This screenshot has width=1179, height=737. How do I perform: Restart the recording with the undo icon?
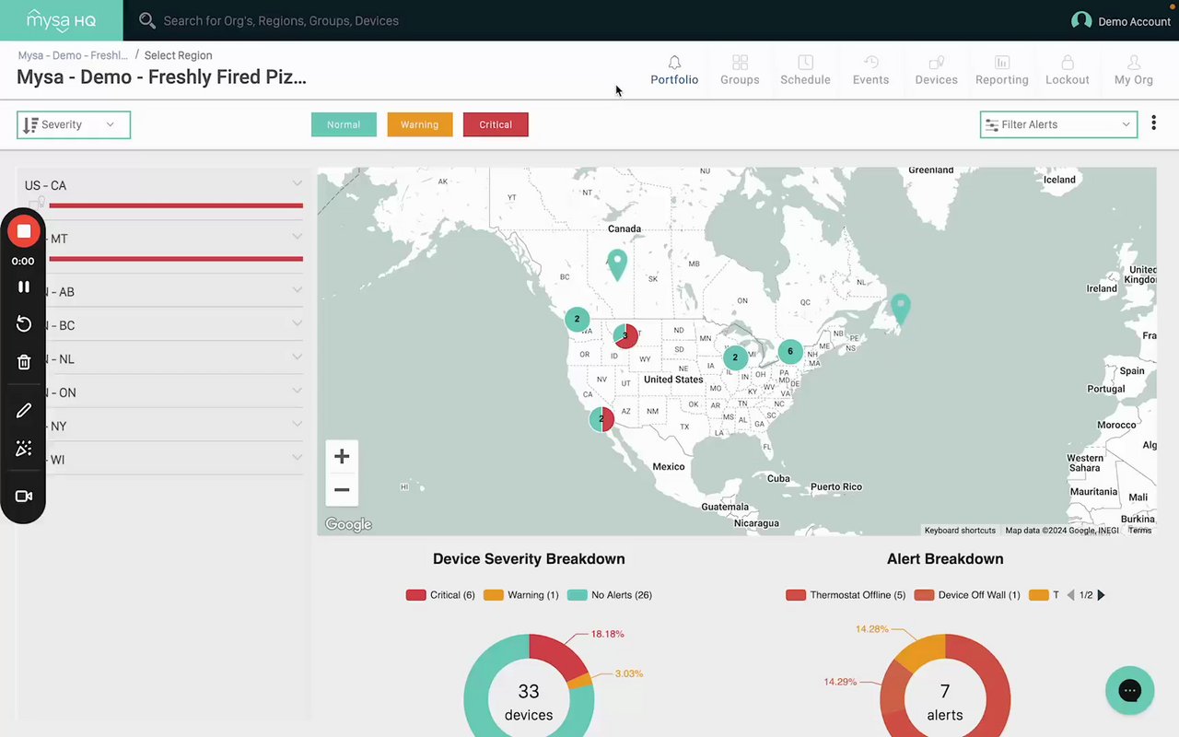pyautogui.click(x=24, y=323)
